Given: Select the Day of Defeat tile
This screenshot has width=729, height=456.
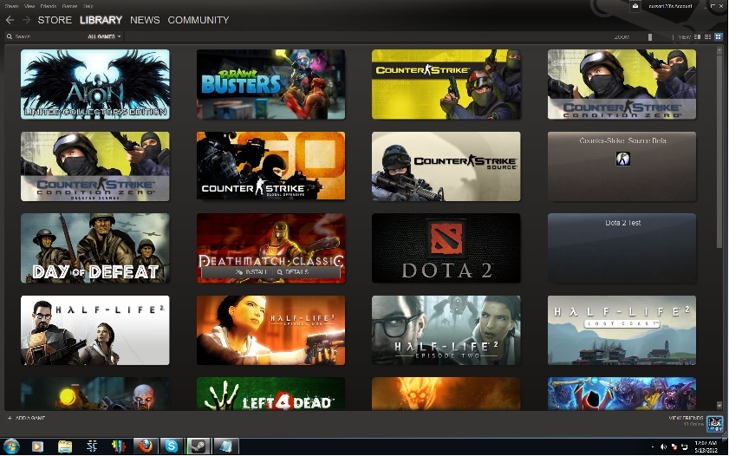Looking at the screenshot, I should point(95,248).
